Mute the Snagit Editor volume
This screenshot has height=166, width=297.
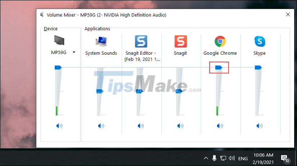(x=141, y=126)
